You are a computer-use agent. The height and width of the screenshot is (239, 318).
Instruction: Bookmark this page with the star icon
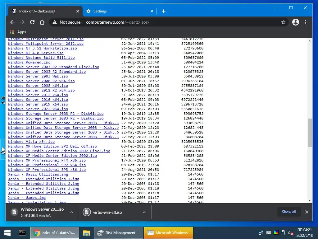tap(283, 22)
